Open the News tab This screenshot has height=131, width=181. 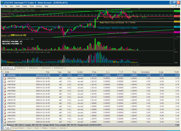pyautogui.click(x=29, y=128)
